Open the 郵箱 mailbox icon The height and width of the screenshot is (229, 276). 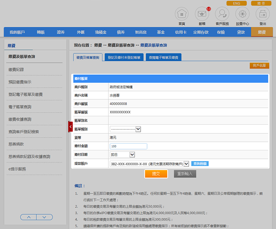(202, 14)
